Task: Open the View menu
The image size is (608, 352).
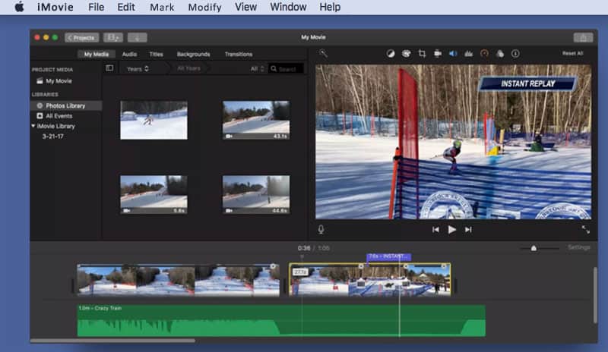Action: (245, 7)
